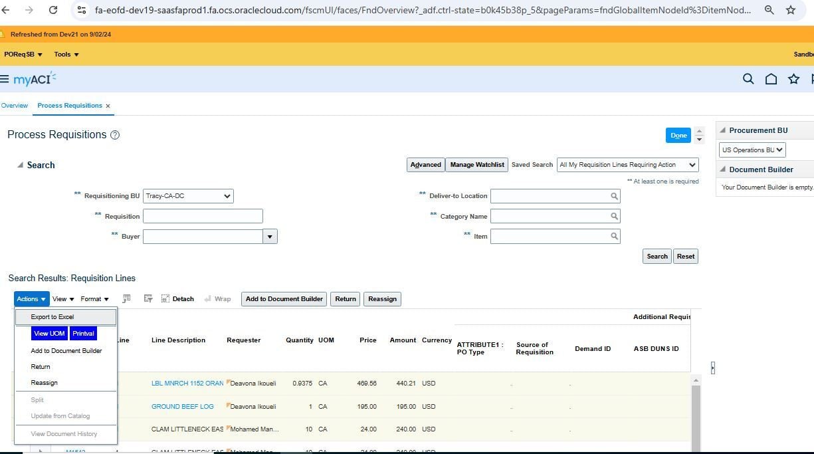Open the Category Name lookup magnifier
The height and width of the screenshot is (454, 814).
615,216
